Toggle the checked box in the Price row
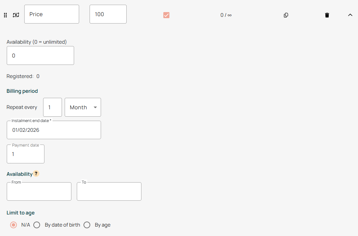 pyautogui.click(x=166, y=15)
